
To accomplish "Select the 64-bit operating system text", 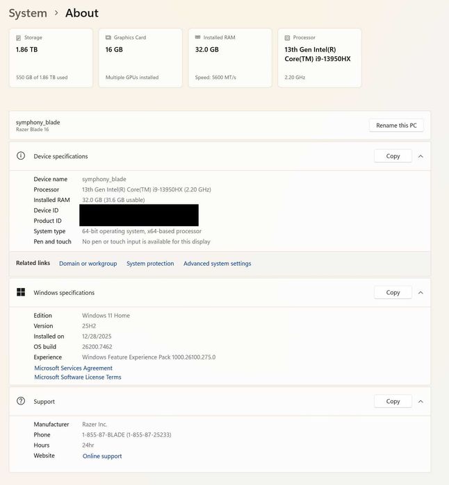I will [142, 231].
